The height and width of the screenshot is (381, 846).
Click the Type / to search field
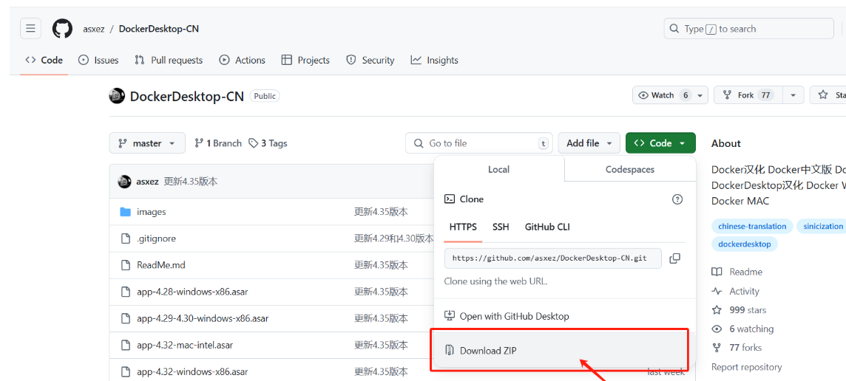point(749,29)
